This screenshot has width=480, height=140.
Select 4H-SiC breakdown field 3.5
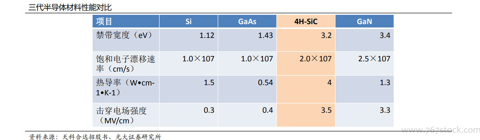[x=326, y=110]
